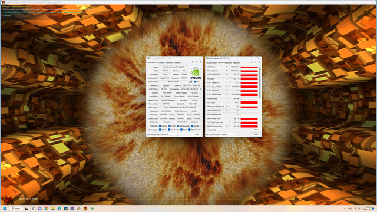This screenshot has height=212, width=377.
Task: Open hamburger menu in Sensors window
Action: (x=259, y=62)
